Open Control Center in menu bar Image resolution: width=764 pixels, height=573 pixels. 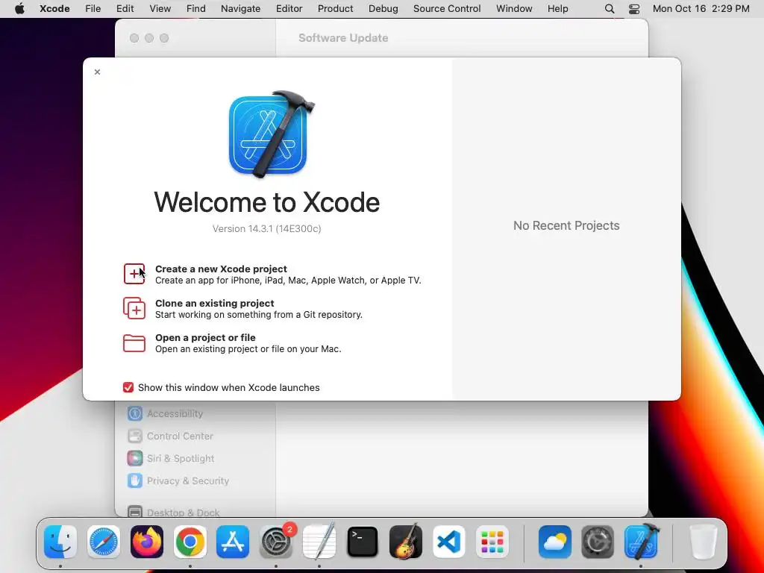[x=634, y=9]
